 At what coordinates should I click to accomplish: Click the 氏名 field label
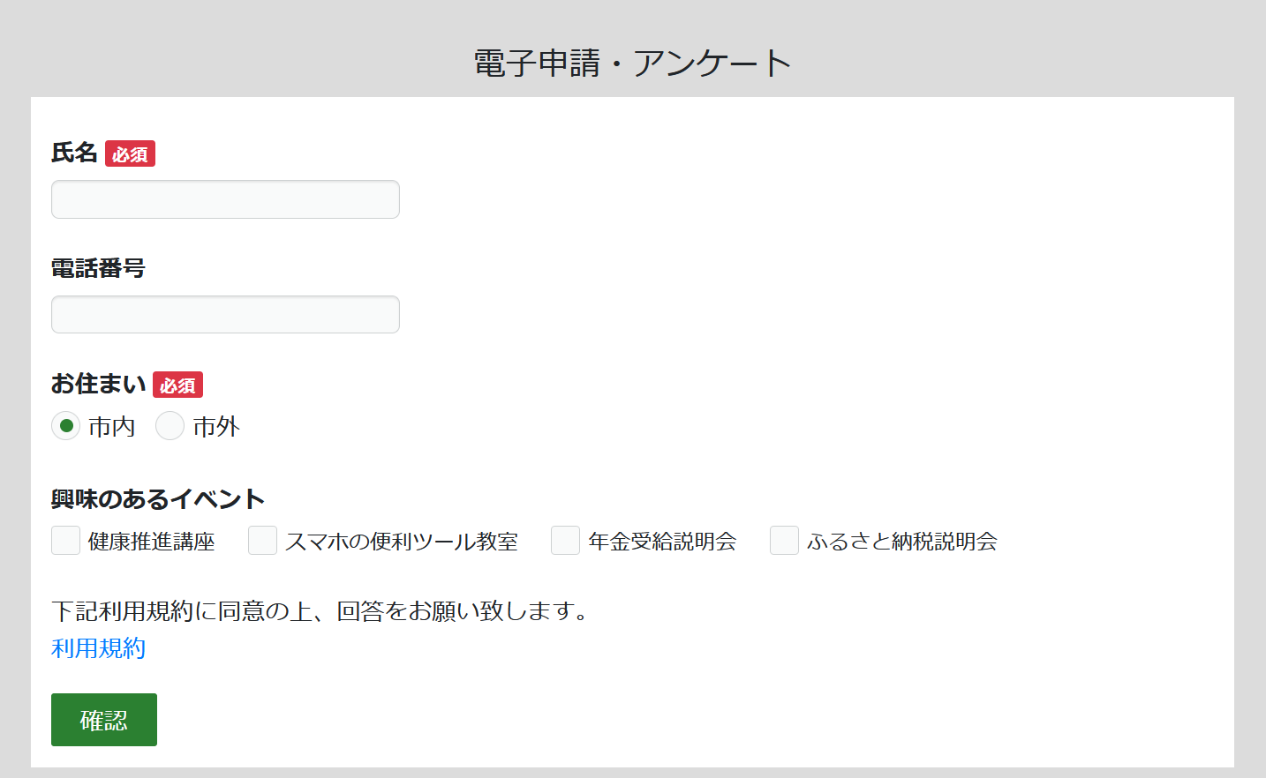(x=74, y=153)
